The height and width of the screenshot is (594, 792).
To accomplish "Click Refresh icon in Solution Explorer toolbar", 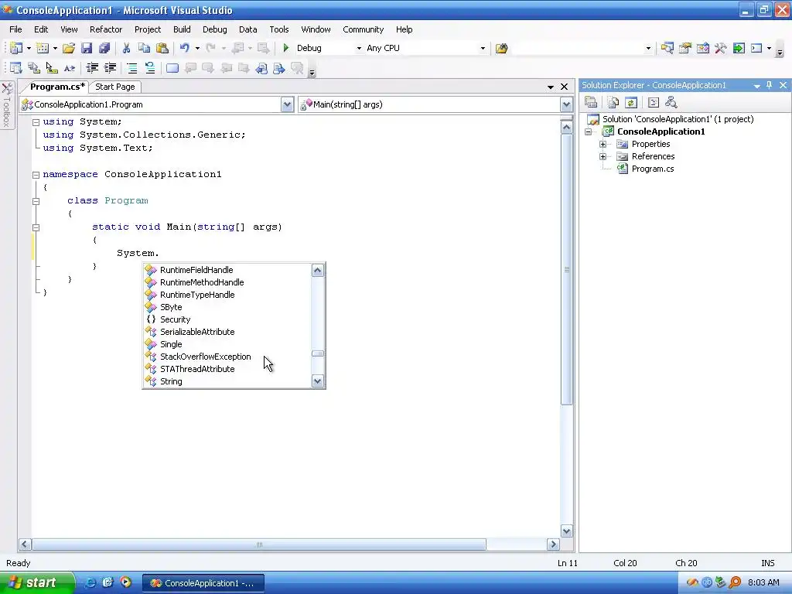I will (x=631, y=103).
